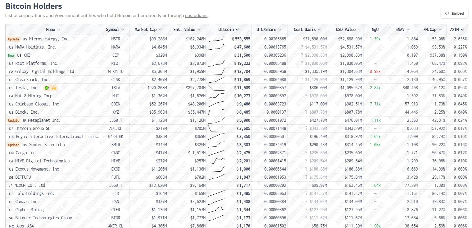Viewport: 472px width, 228px height.
Task: Click the 840.408 mNAV value
Action: click(410, 88)
